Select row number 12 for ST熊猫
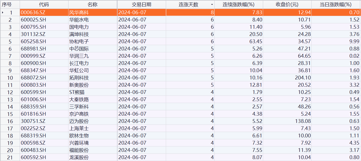 click(x=10, y=92)
